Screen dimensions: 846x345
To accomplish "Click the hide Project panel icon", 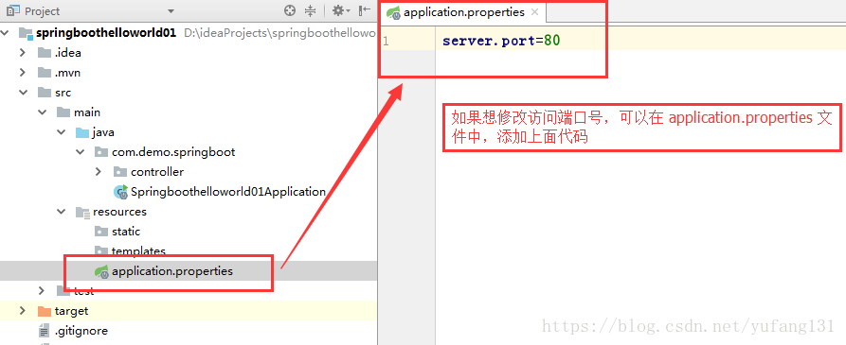I will [365, 10].
